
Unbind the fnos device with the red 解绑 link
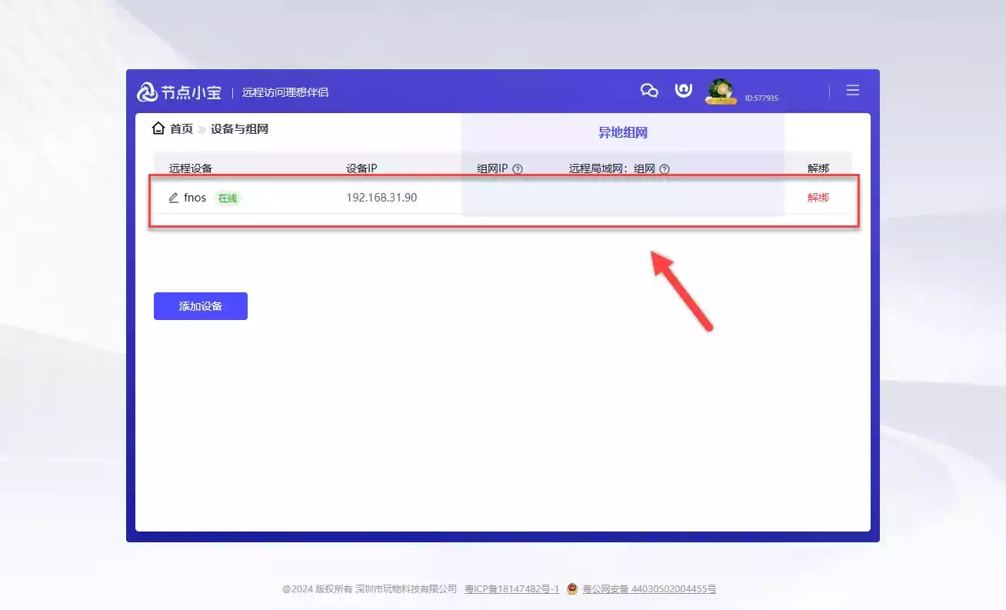(818, 198)
